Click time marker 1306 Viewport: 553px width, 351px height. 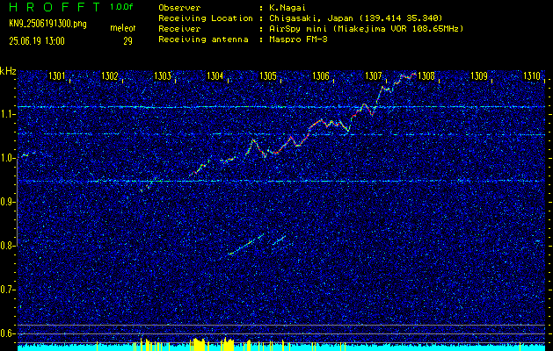[x=321, y=75]
